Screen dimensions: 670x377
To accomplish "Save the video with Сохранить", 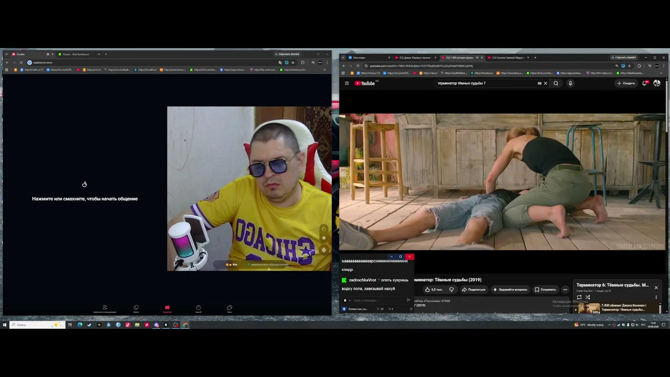I will [x=545, y=290].
